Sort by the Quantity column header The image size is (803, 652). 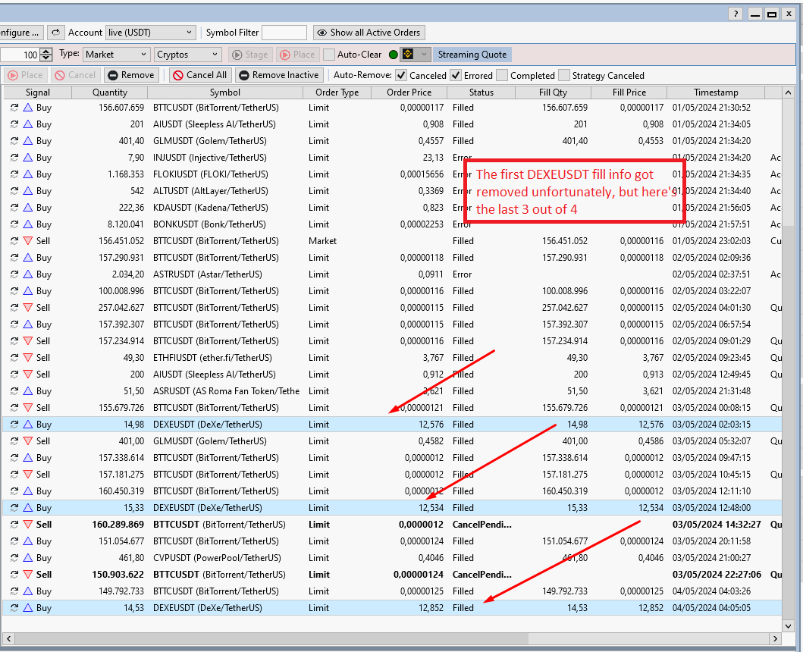[110, 92]
